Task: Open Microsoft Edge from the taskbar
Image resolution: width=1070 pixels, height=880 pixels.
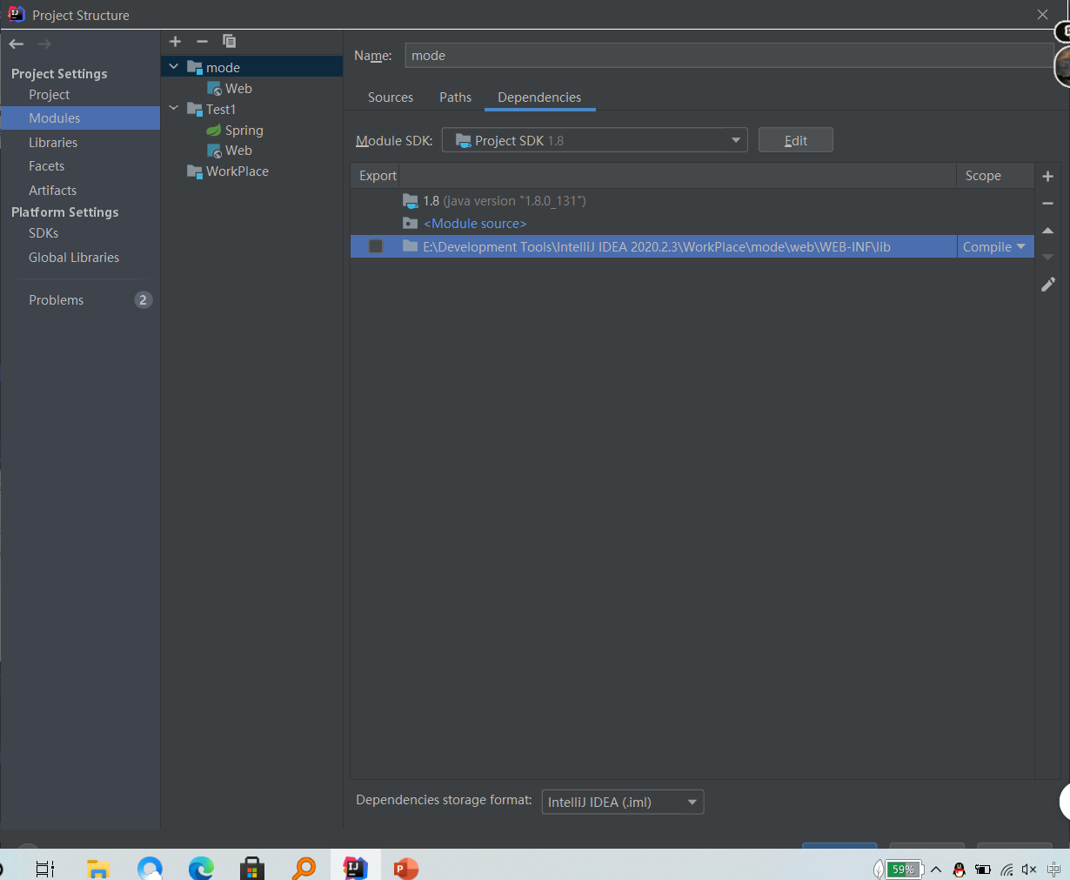Action: coord(201,868)
